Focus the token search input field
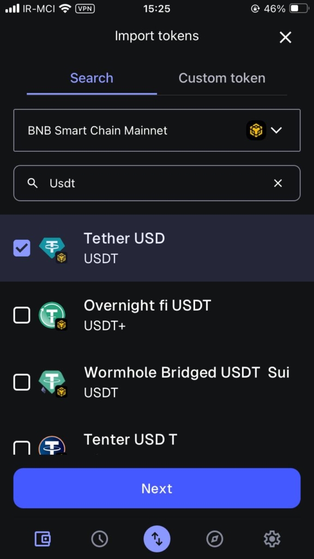Image resolution: width=314 pixels, height=559 pixels. coord(157,183)
